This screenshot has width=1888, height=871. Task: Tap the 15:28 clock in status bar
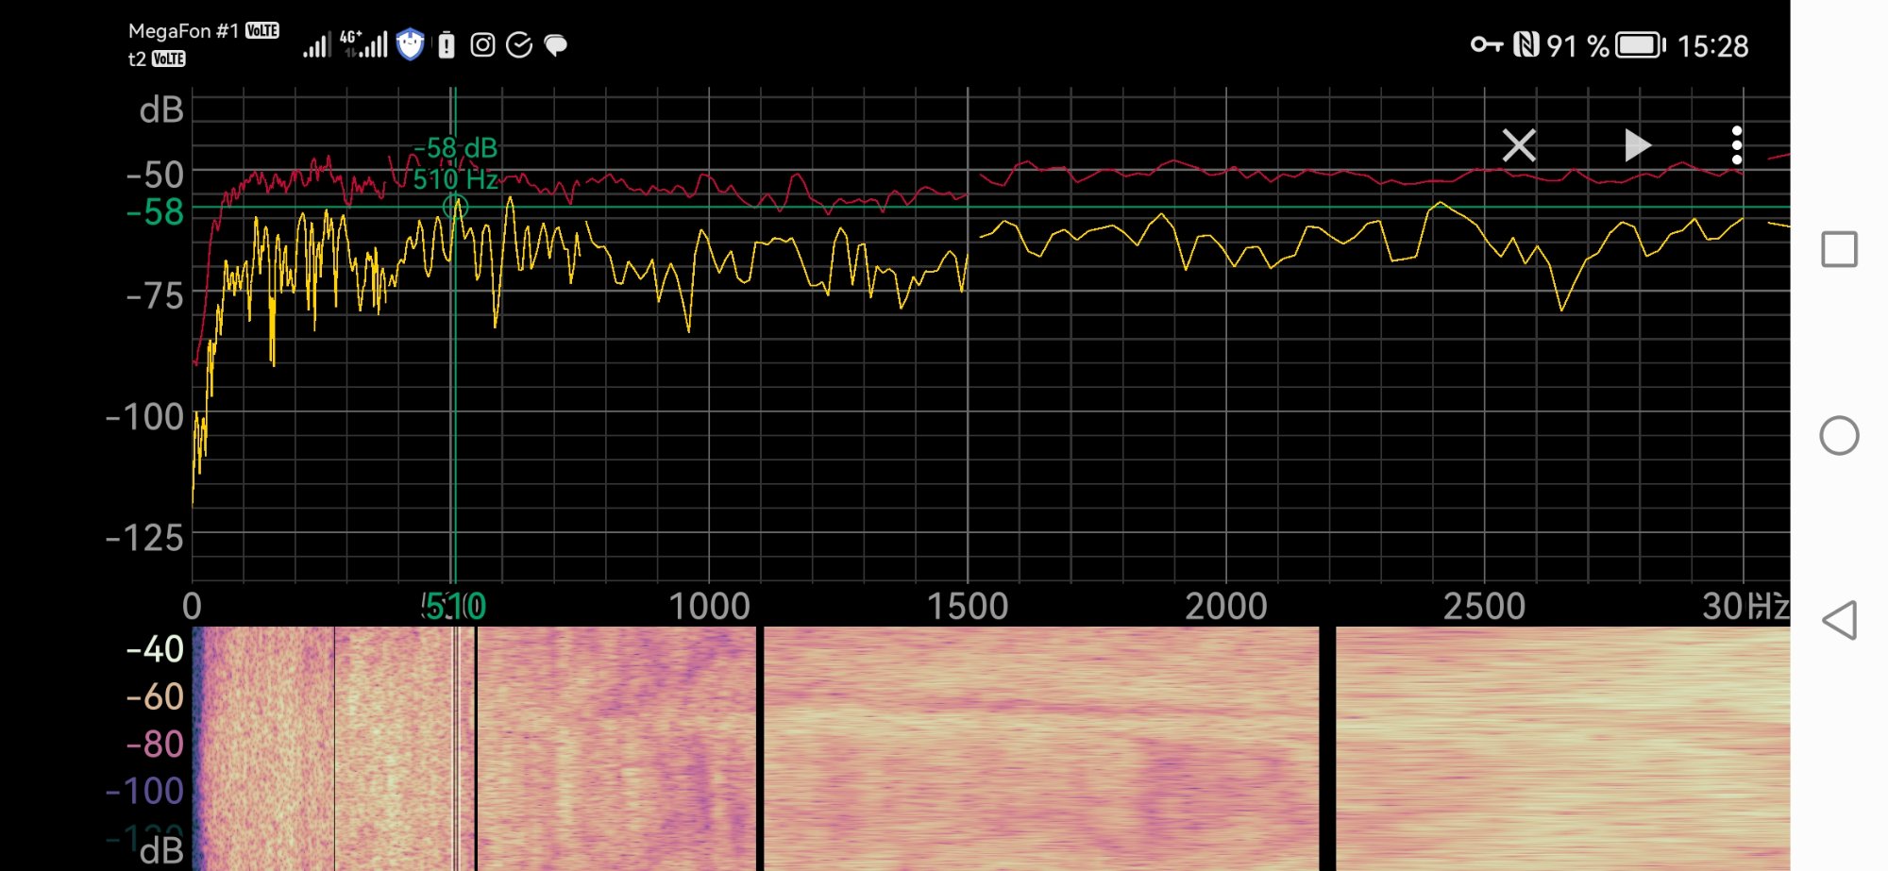(x=1712, y=46)
